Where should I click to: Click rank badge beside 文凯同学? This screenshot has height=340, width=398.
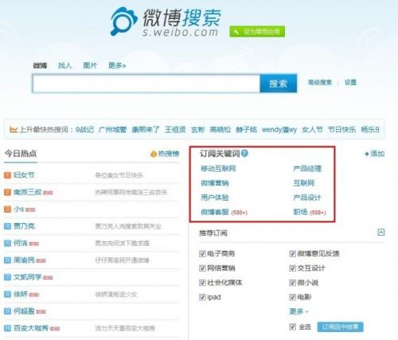[x=7, y=277]
